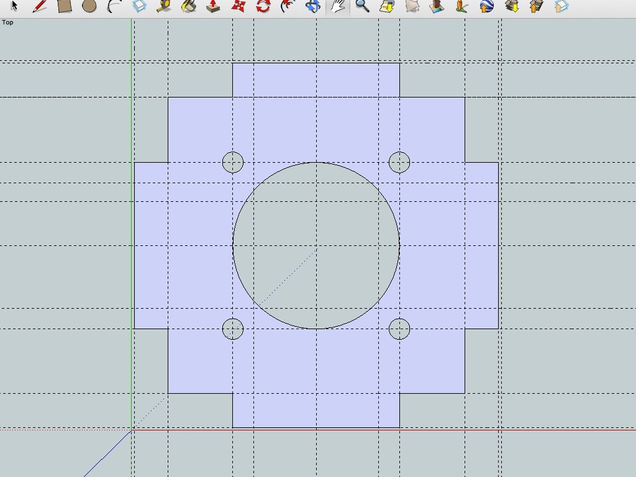Select the lower-left small bolt hole circle
Image resolution: width=636 pixels, height=477 pixels.
click(233, 329)
